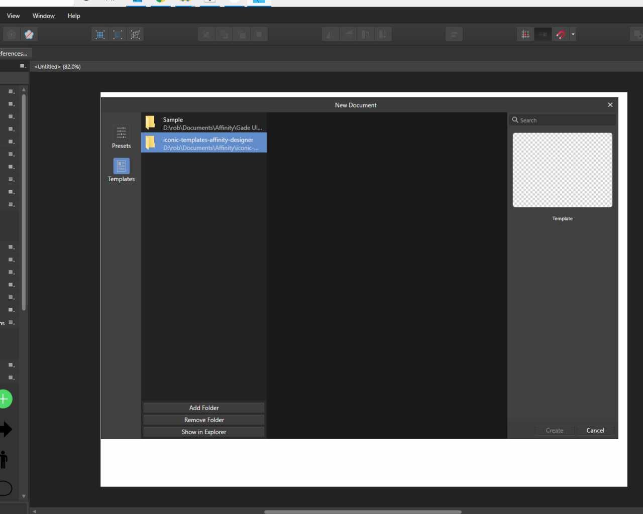The image size is (643, 514).
Task: Open the panel menu left of Untitled tab
Action: (23, 66)
